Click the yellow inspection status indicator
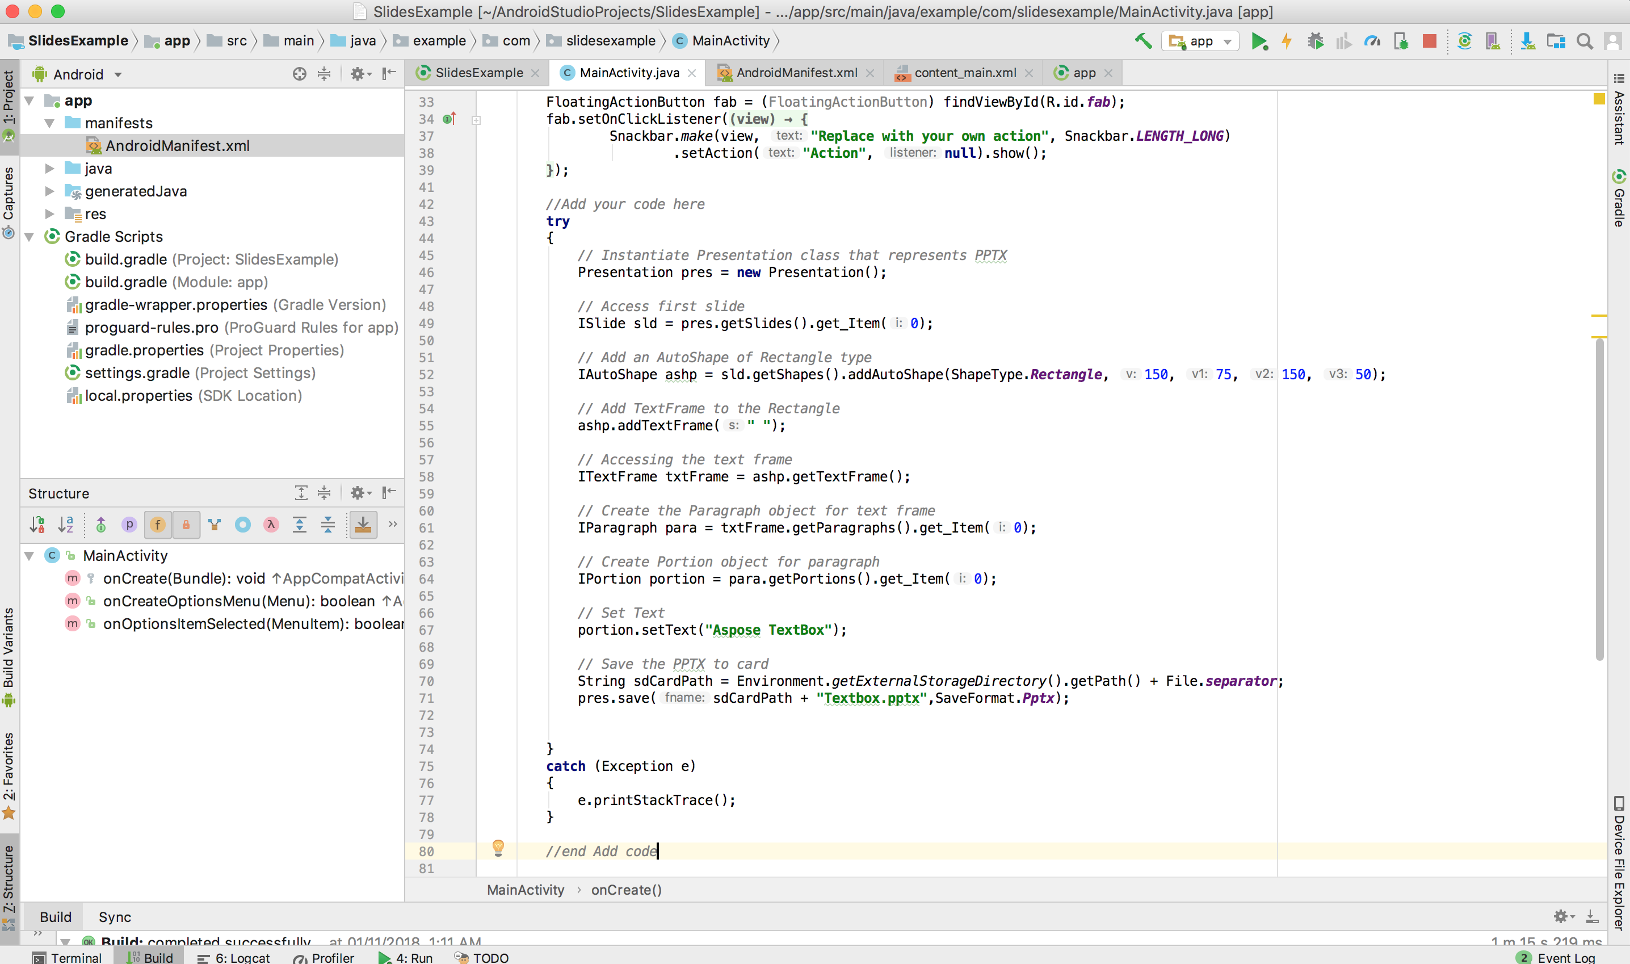 coord(1599,99)
